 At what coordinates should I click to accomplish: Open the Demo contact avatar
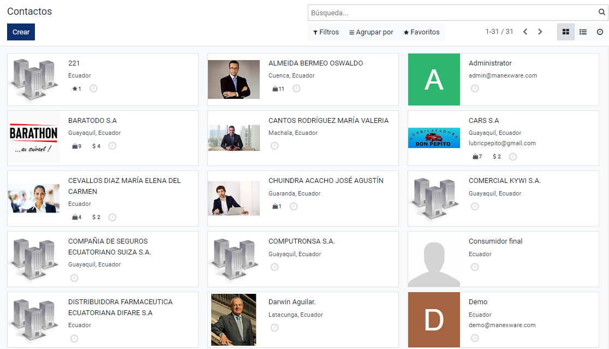pyautogui.click(x=434, y=320)
